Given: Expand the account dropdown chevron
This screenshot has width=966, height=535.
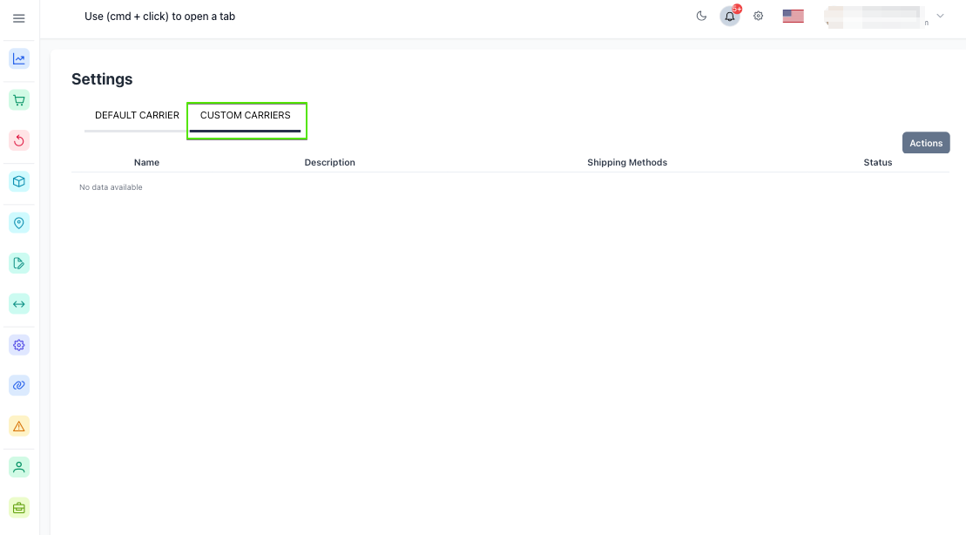Looking at the screenshot, I should (x=940, y=16).
